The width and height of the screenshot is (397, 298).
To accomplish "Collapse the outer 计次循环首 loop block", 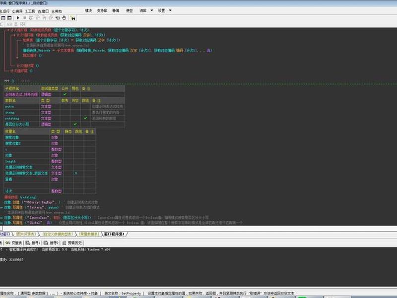I will coord(7,30).
